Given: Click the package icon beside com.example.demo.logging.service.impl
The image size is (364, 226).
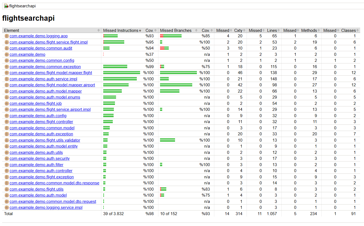Looking at the screenshot, I should (7, 207).
